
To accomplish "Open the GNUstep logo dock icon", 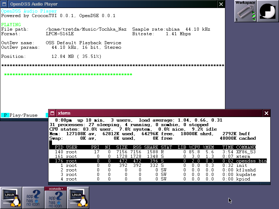I will click(x=267, y=11).
